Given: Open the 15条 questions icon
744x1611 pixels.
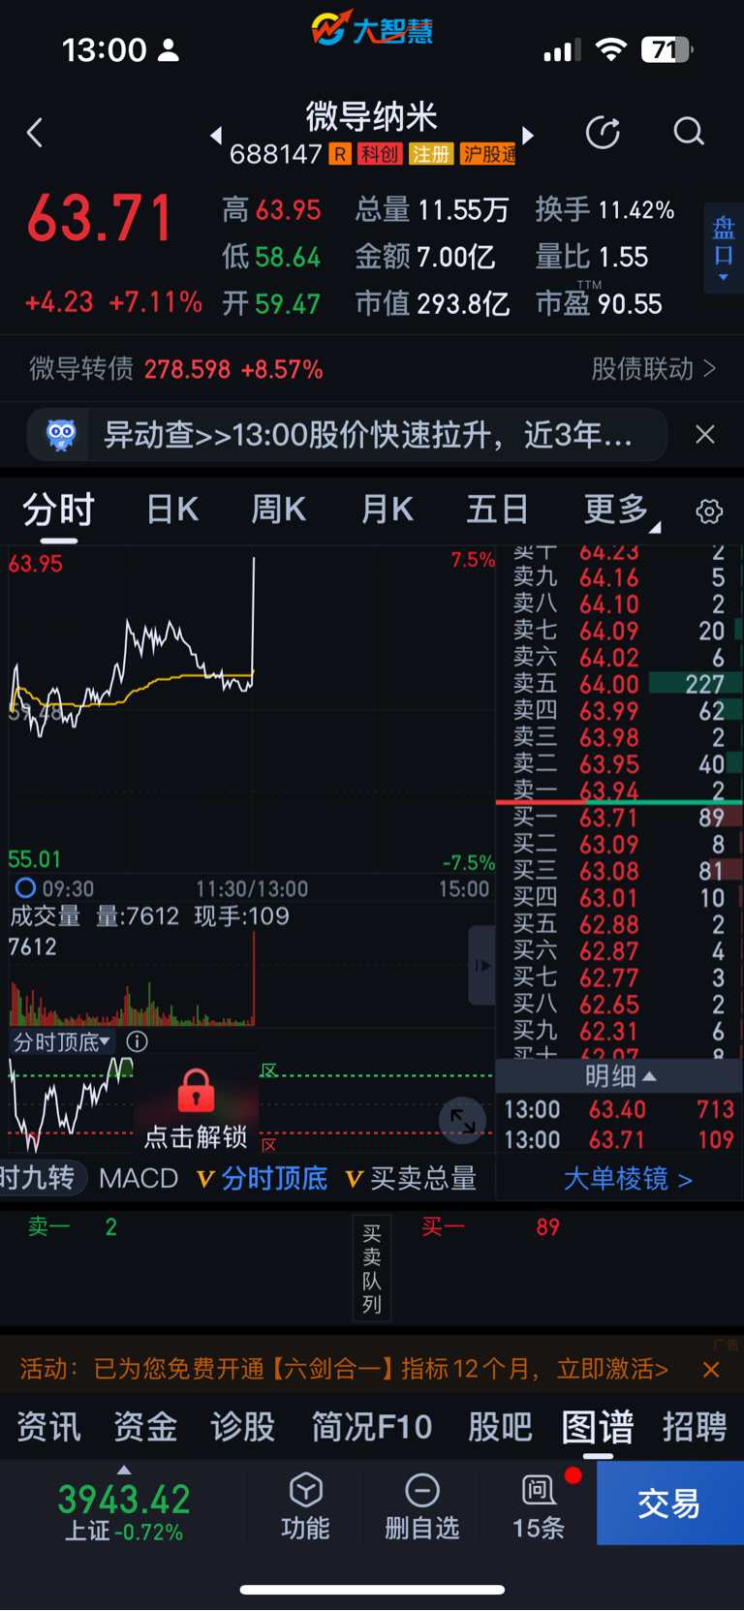Looking at the screenshot, I should (539, 1505).
